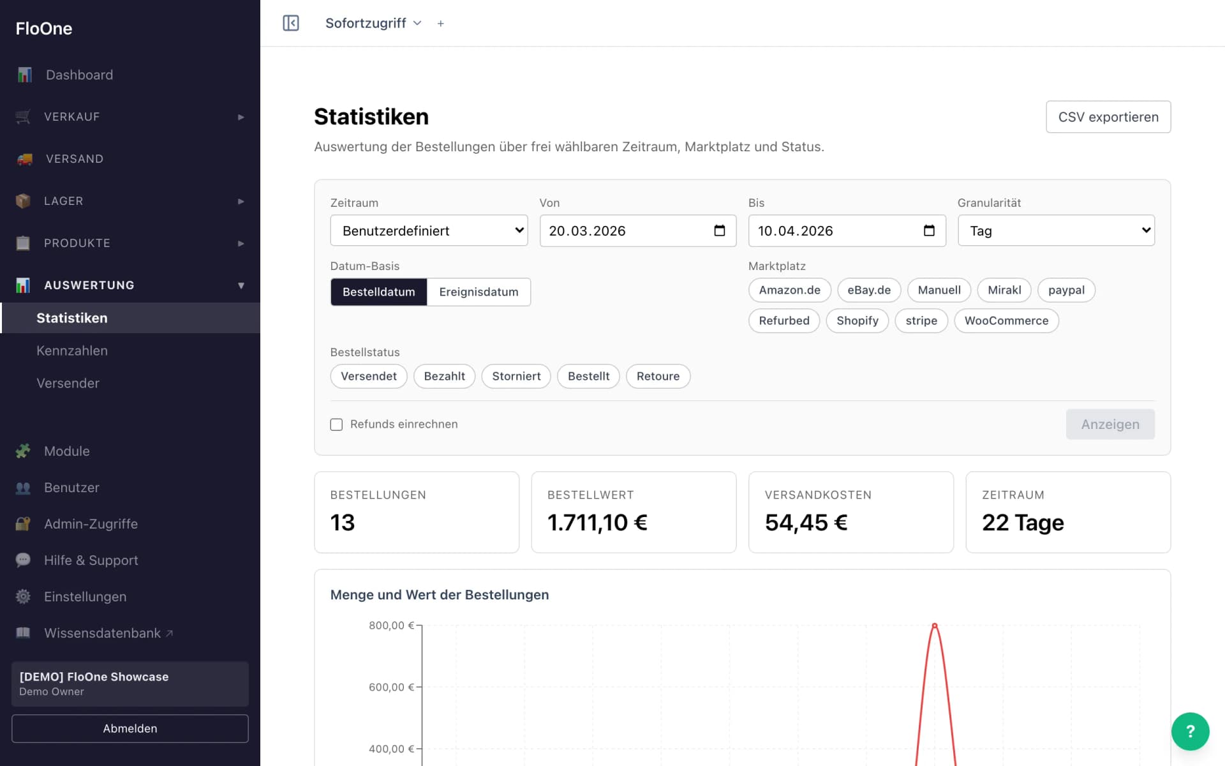
Task: Click the Von date input 20.03.2026
Action: pos(638,230)
